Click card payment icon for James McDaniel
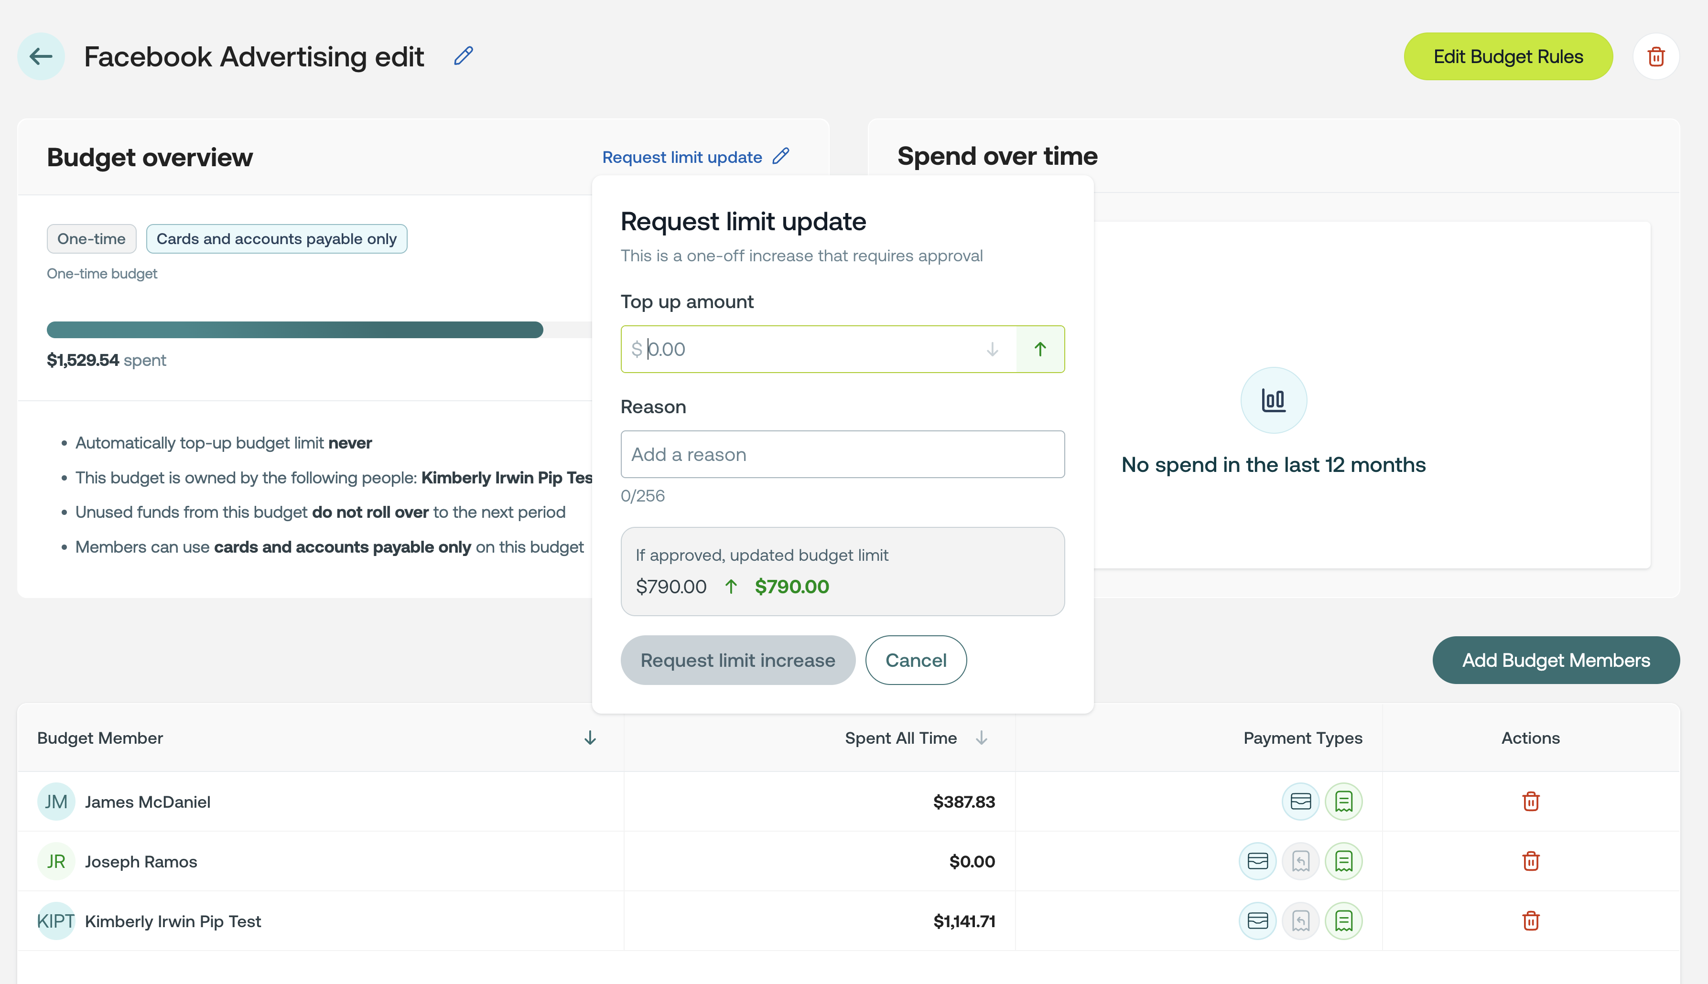 click(1300, 801)
